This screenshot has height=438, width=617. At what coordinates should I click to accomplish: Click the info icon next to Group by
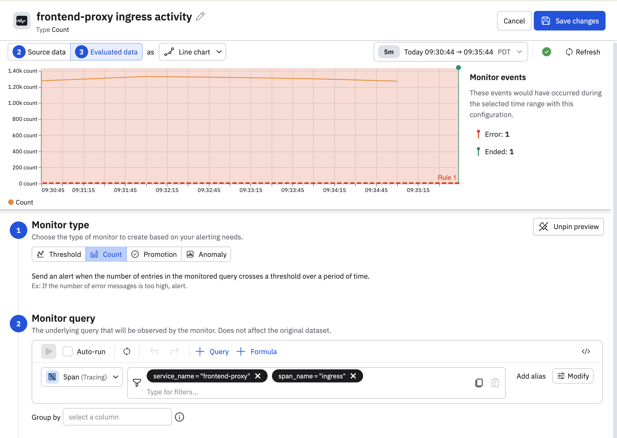179,417
